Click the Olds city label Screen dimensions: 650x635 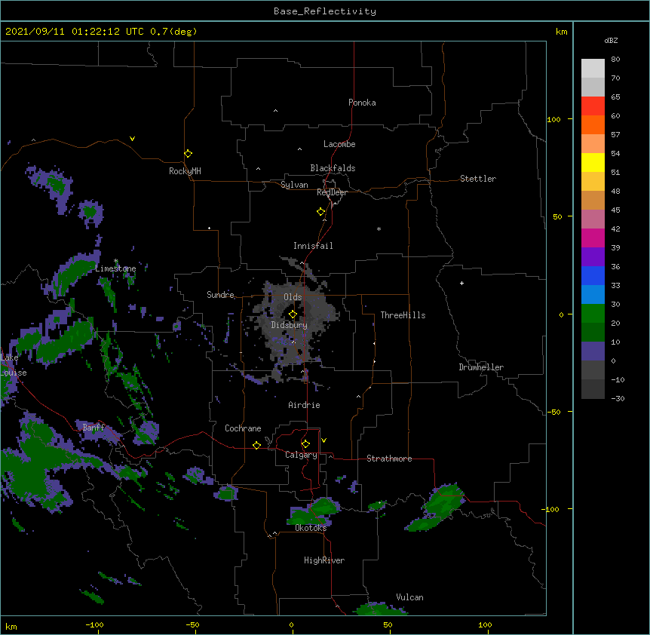[x=293, y=297]
